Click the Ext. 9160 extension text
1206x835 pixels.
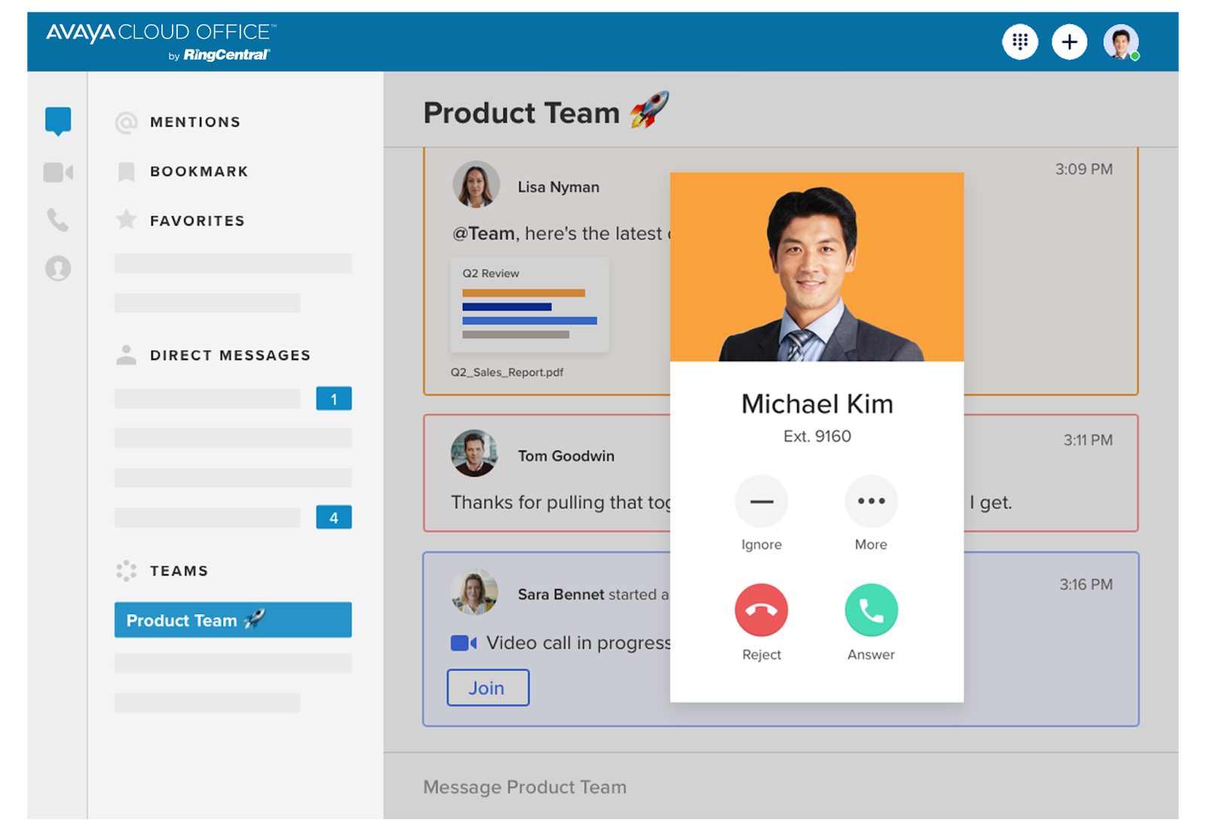(x=817, y=436)
